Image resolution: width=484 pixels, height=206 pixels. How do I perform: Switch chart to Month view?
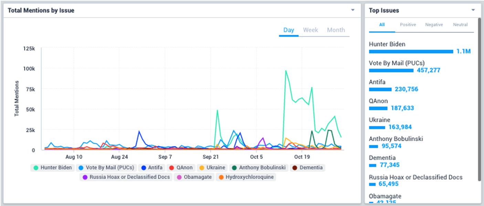[x=336, y=30]
